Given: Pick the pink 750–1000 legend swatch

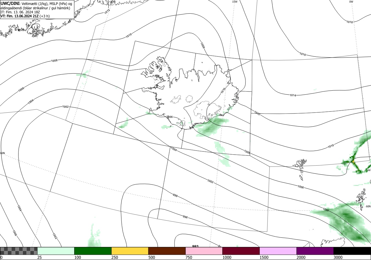Looking at the screenshot, I should (x=204, y=251).
